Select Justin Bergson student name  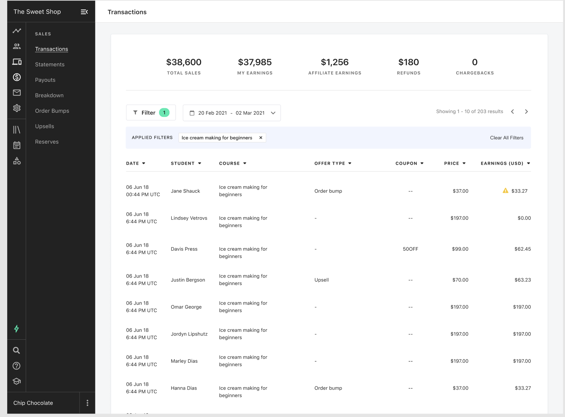coord(188,280)
